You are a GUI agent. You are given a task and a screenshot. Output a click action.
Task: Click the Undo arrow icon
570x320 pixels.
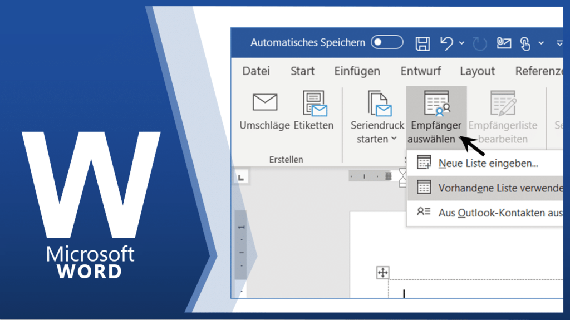(x=446, y=43)
